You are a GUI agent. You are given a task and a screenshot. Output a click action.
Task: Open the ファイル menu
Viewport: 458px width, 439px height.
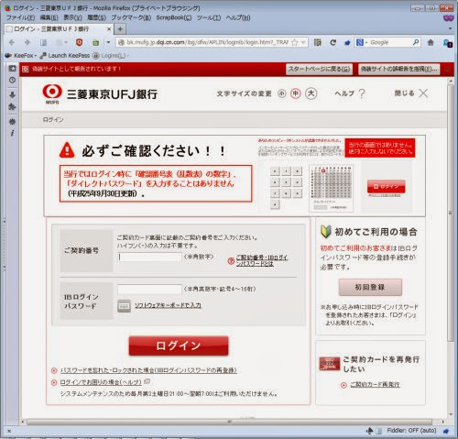(x=21, y=17)
